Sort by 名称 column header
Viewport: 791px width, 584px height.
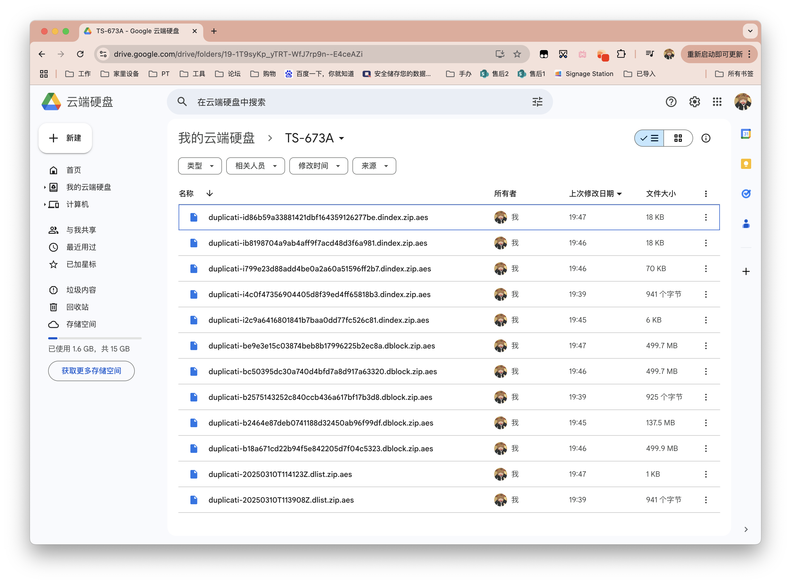pyautogui.click(x=186, y=193)
